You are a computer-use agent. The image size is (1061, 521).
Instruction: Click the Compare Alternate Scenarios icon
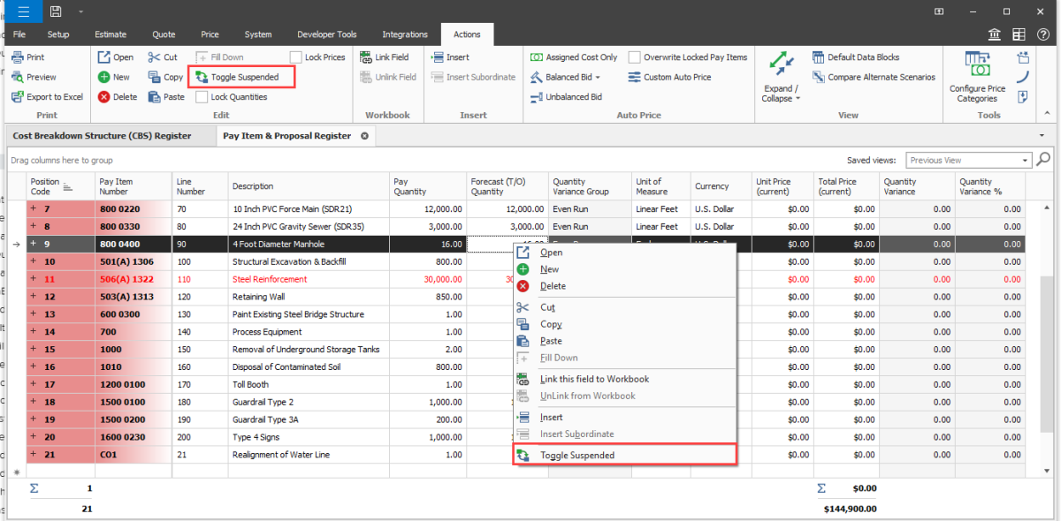tap(818, 78)
